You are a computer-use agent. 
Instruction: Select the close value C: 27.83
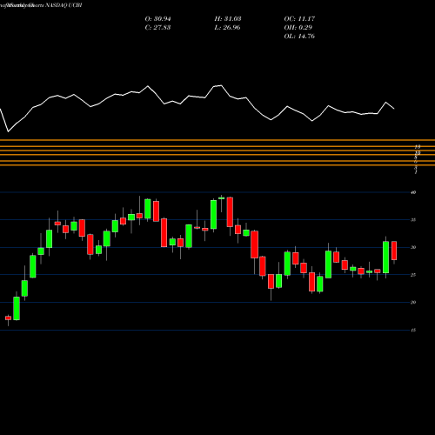(x=157, y=28)
